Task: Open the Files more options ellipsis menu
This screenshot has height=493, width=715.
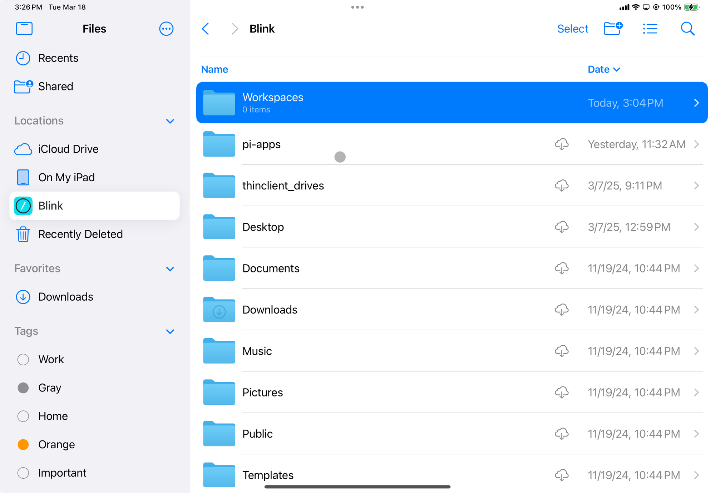Action: 166,29
